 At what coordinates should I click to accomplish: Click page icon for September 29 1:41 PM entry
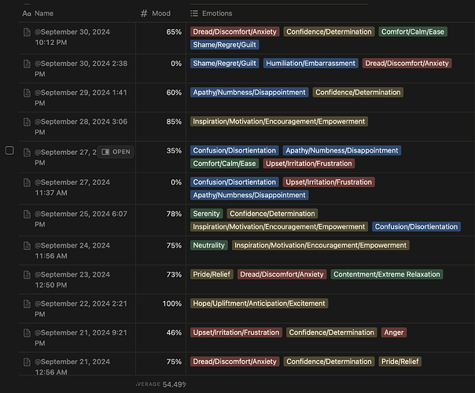point(27,93)
